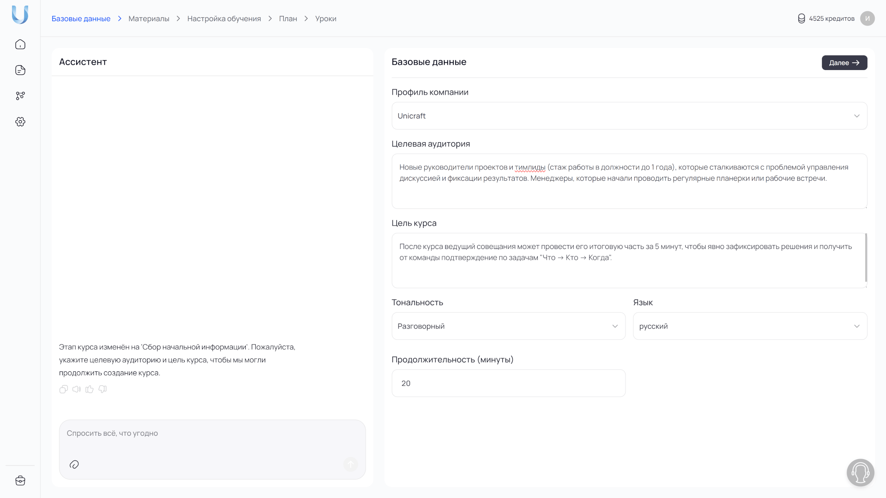Copy the assistant message
Viewport: 886px width, 498px height.
(64, 389)
